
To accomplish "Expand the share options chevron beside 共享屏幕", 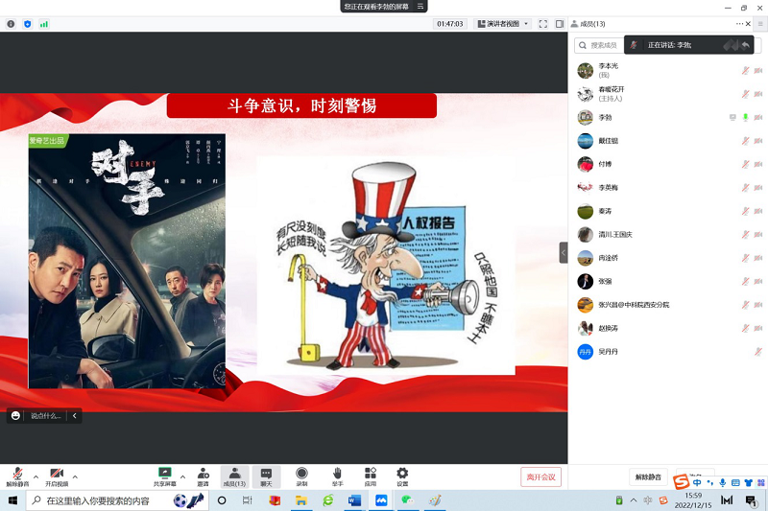I will [182, 476].
